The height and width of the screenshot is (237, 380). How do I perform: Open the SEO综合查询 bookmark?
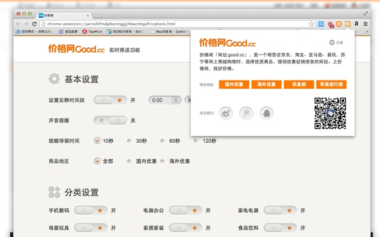pos(126,31)
